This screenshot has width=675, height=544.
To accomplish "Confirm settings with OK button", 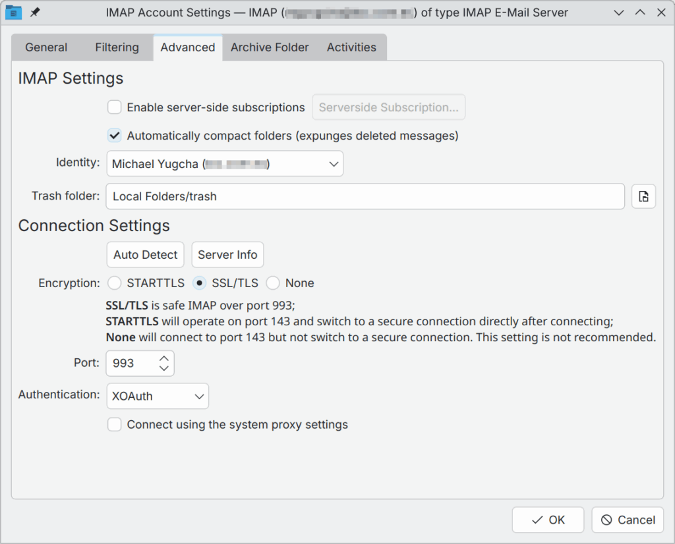I will point(548,520).
